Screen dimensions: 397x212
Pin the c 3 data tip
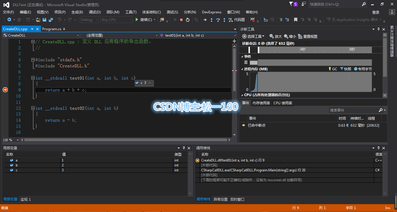point(150,83)
